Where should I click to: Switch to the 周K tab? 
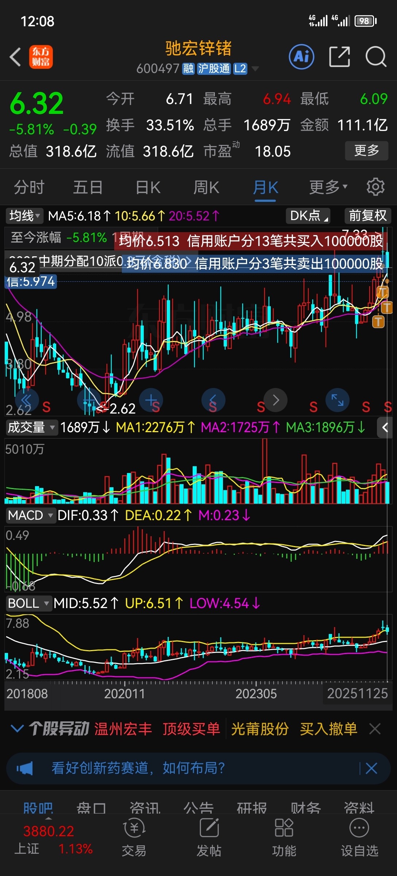pos(207,187)
